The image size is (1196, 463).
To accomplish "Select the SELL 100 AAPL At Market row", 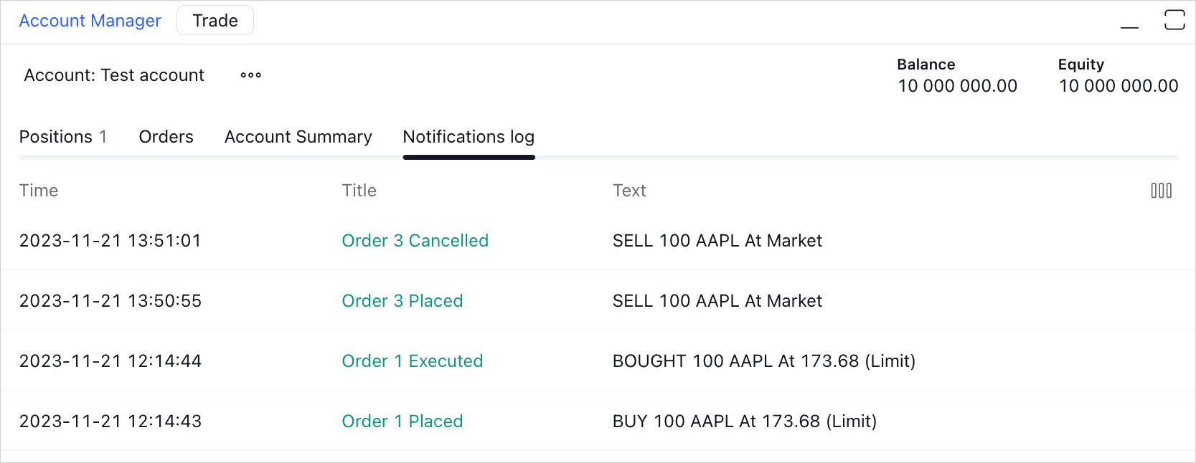I will click(x=717, y=240).
